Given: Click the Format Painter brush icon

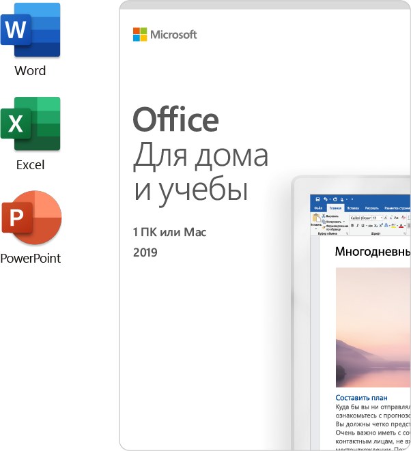Looking at the screenshot, I should pyautogui.click(x=324, y=227).
